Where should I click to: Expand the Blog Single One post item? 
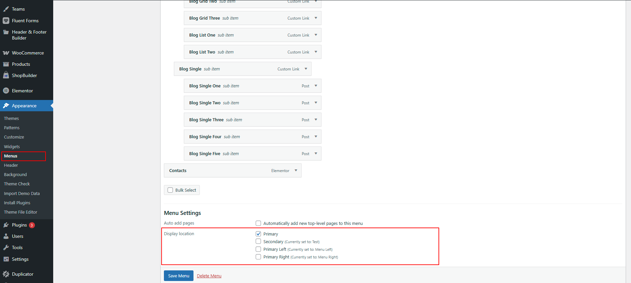(316, 86)
